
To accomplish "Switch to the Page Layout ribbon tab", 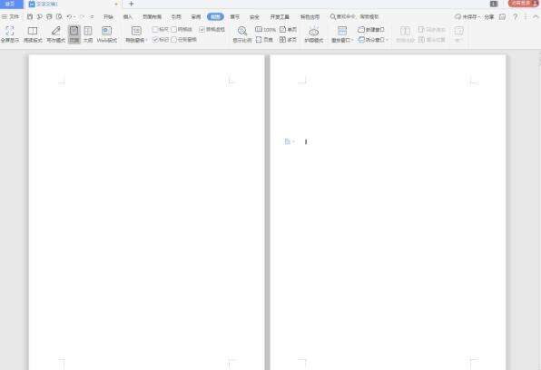I will tap(152, 16).
